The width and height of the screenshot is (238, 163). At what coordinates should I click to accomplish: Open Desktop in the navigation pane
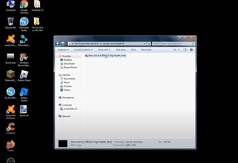[x=68, y=60]
